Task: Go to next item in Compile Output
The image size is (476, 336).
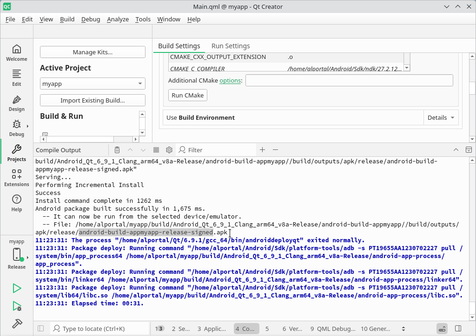Action: pyautogui.click(x=143, y=150)
